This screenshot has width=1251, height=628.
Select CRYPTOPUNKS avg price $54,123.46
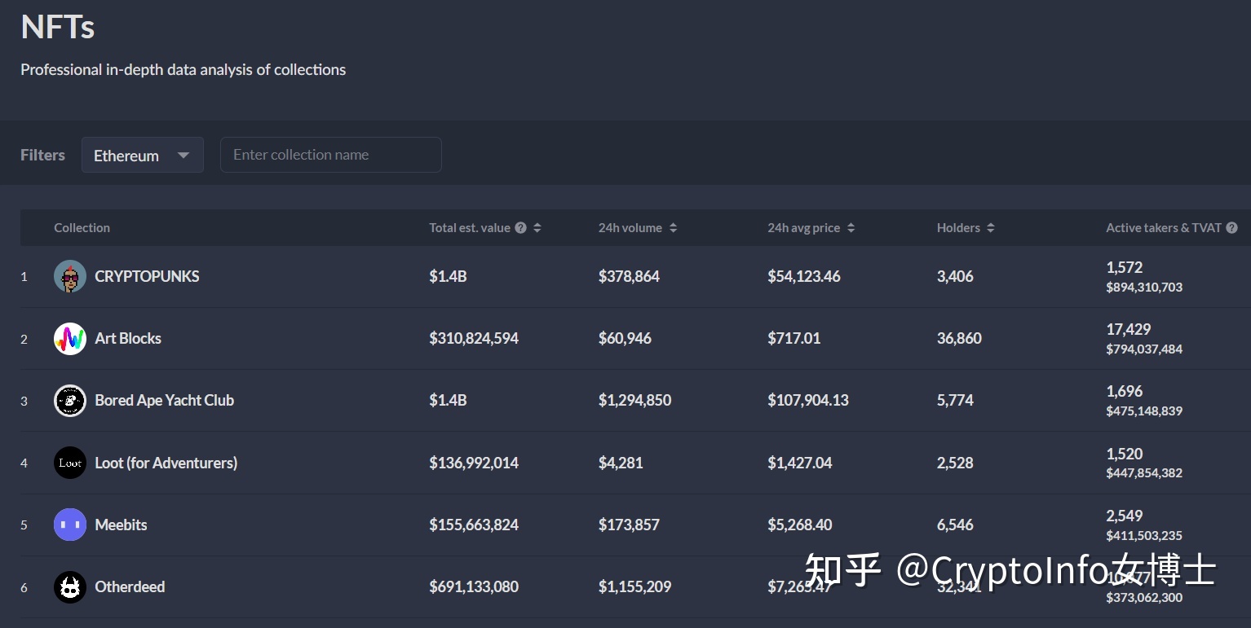[804, 277]
